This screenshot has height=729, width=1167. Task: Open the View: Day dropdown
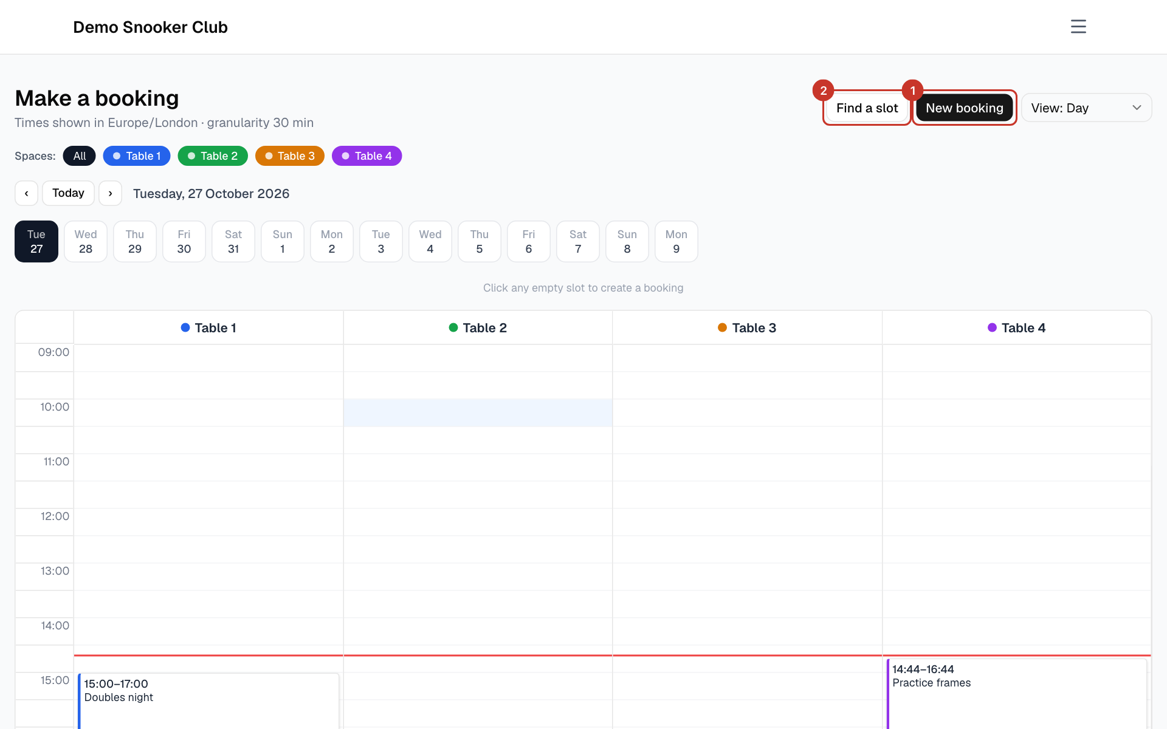[x=1086, y=108]
